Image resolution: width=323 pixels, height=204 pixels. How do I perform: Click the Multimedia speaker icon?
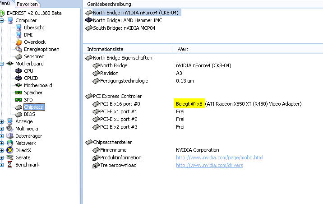(x=9, y=129)
